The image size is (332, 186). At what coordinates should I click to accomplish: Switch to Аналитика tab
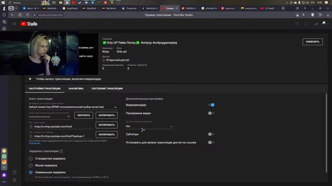[x=76, y=88]
